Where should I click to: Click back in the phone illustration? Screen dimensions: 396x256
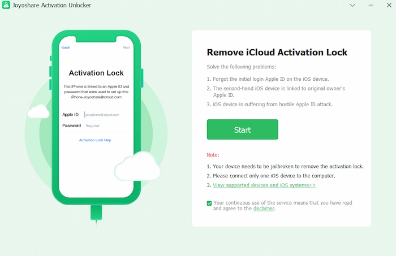pos(66,47)
